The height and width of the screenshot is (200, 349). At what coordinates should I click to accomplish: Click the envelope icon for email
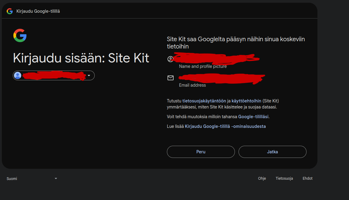click(x=171, y=78)
